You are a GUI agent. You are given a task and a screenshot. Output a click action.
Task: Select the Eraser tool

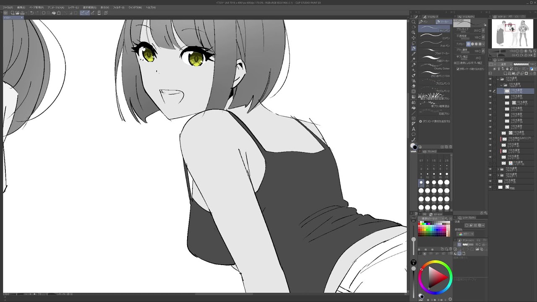coord(413,86)
